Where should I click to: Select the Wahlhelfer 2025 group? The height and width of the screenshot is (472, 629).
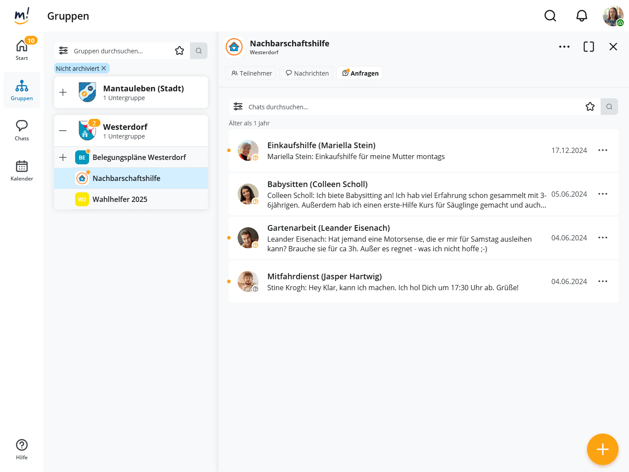coord(120,199)
